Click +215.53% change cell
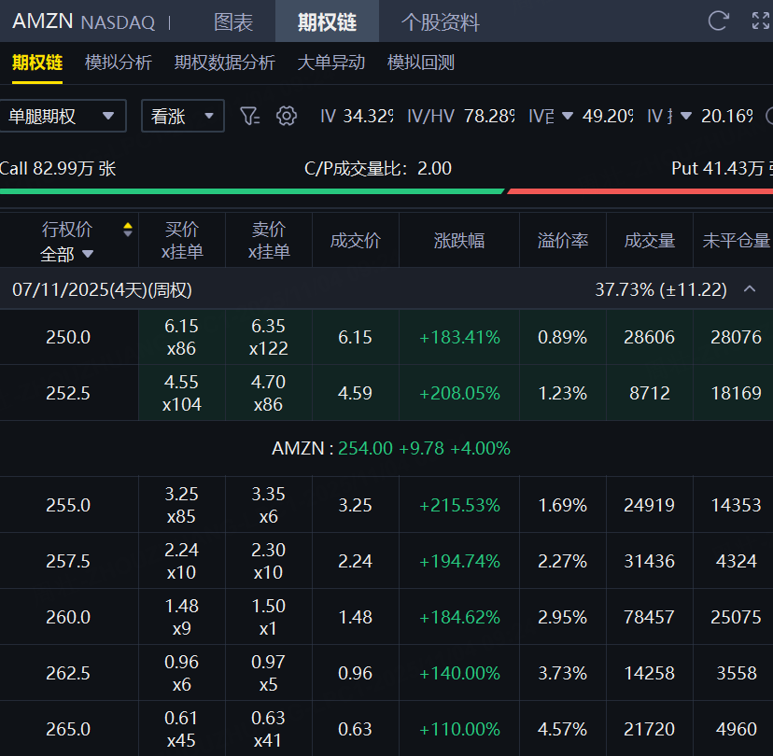 point(459,505)
